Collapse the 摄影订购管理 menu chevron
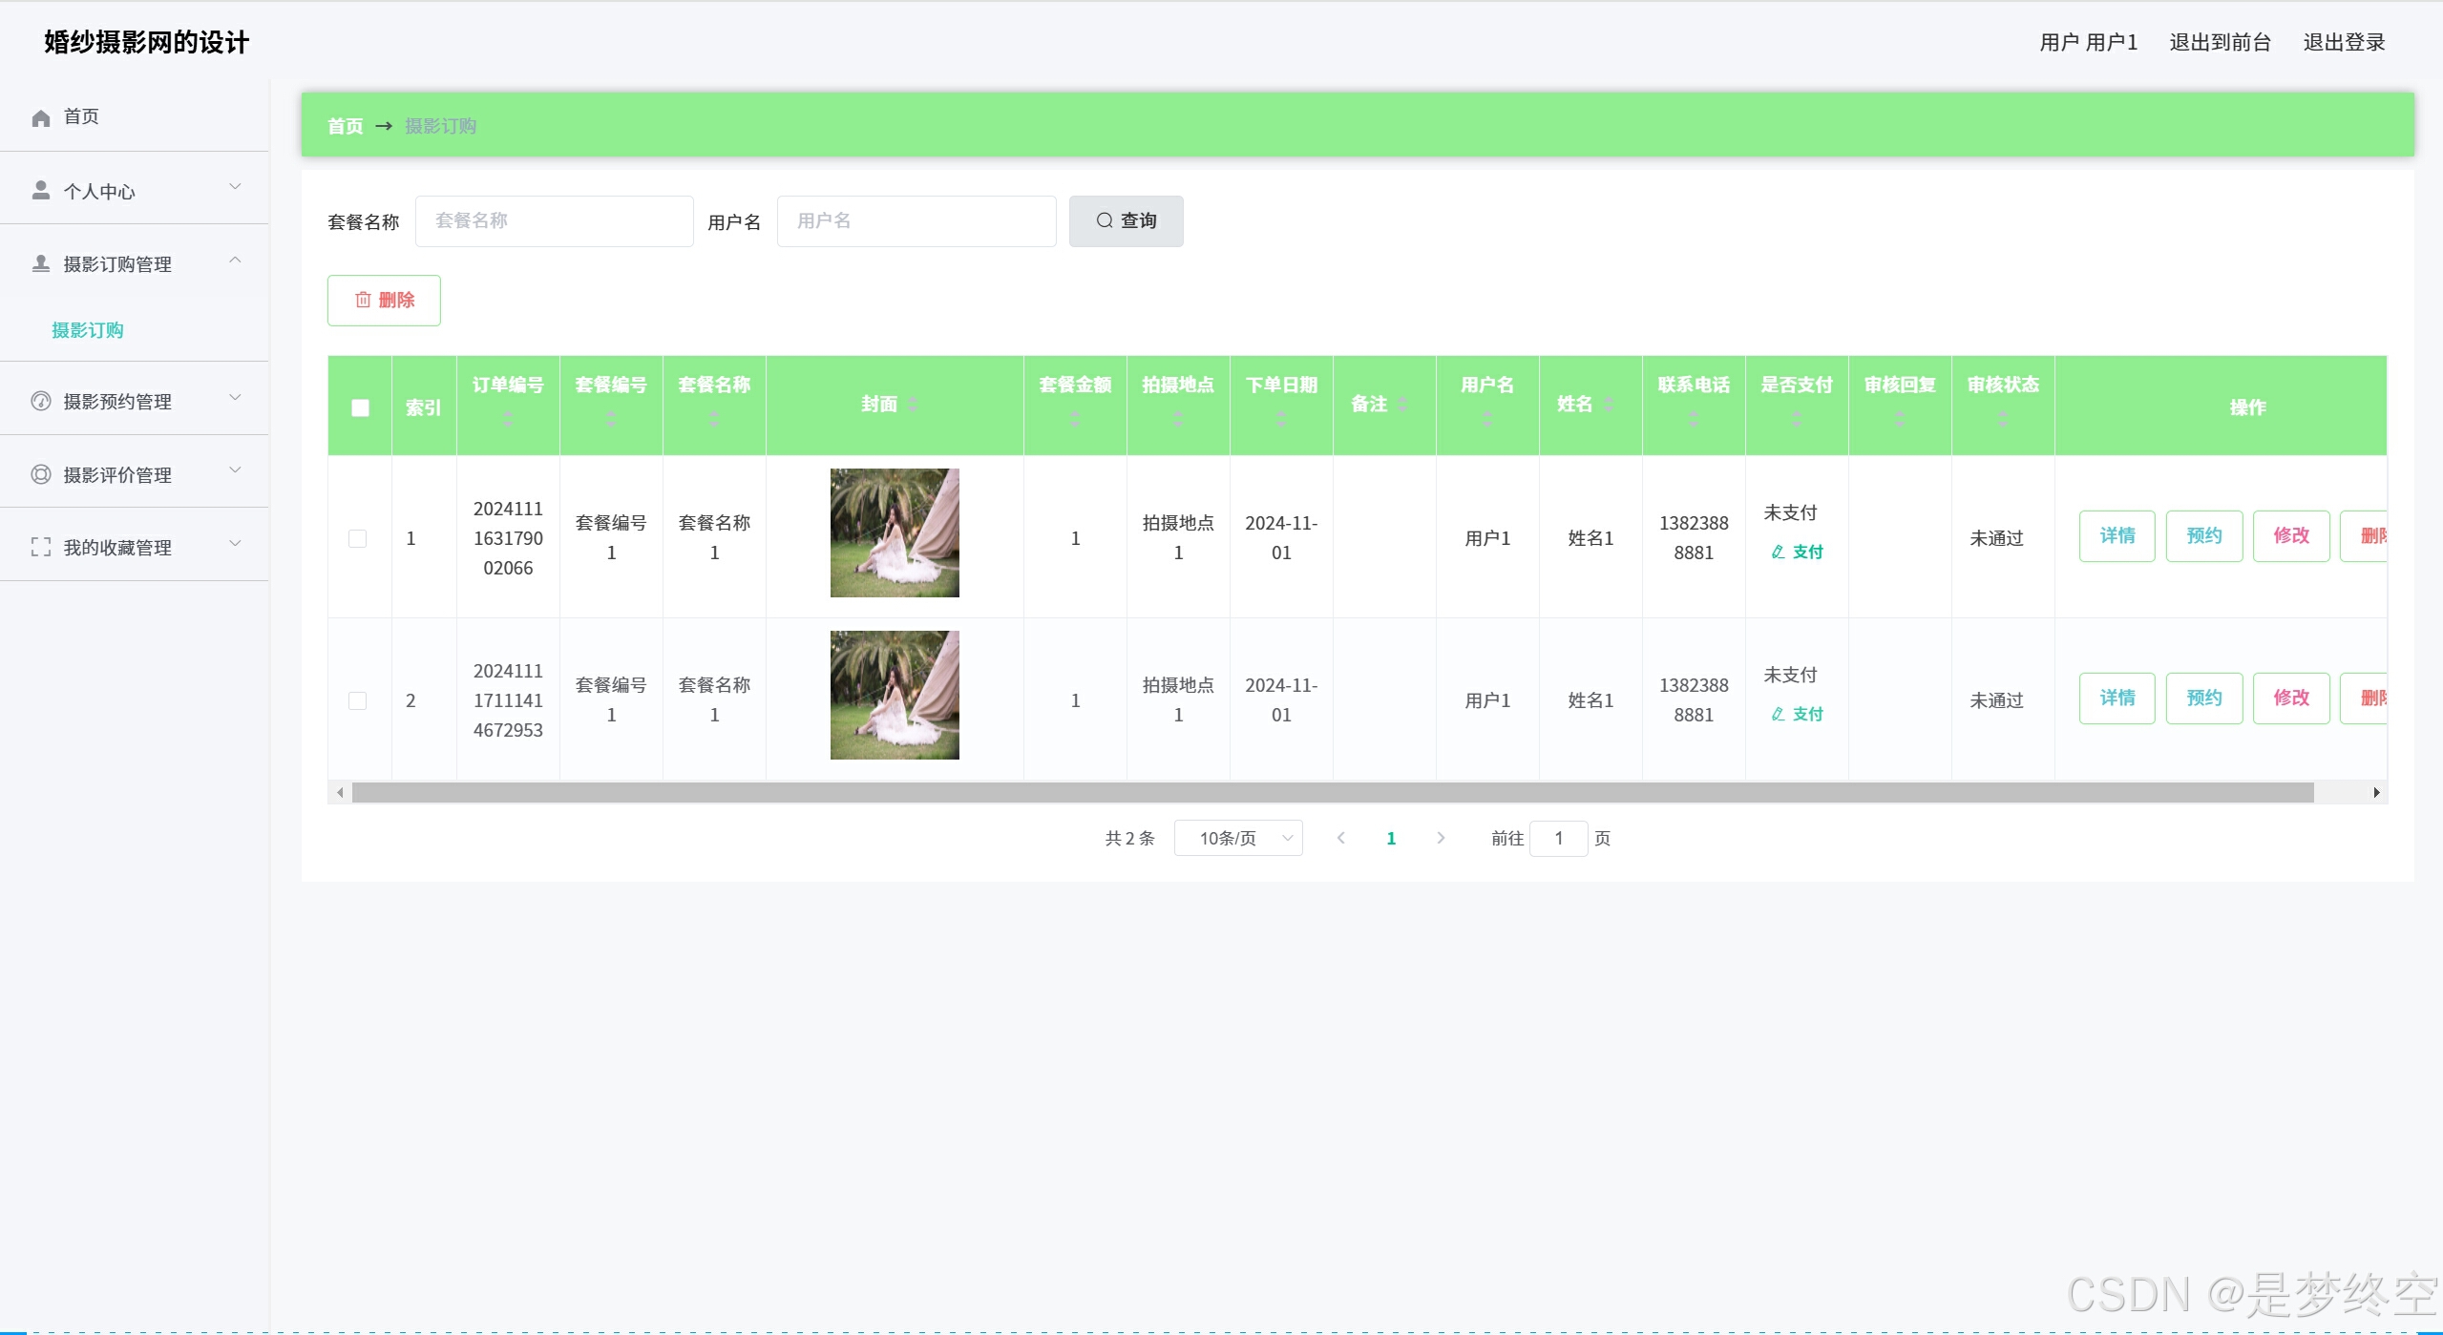The width and height of the screenshot is (2443, 1335). 235,261
